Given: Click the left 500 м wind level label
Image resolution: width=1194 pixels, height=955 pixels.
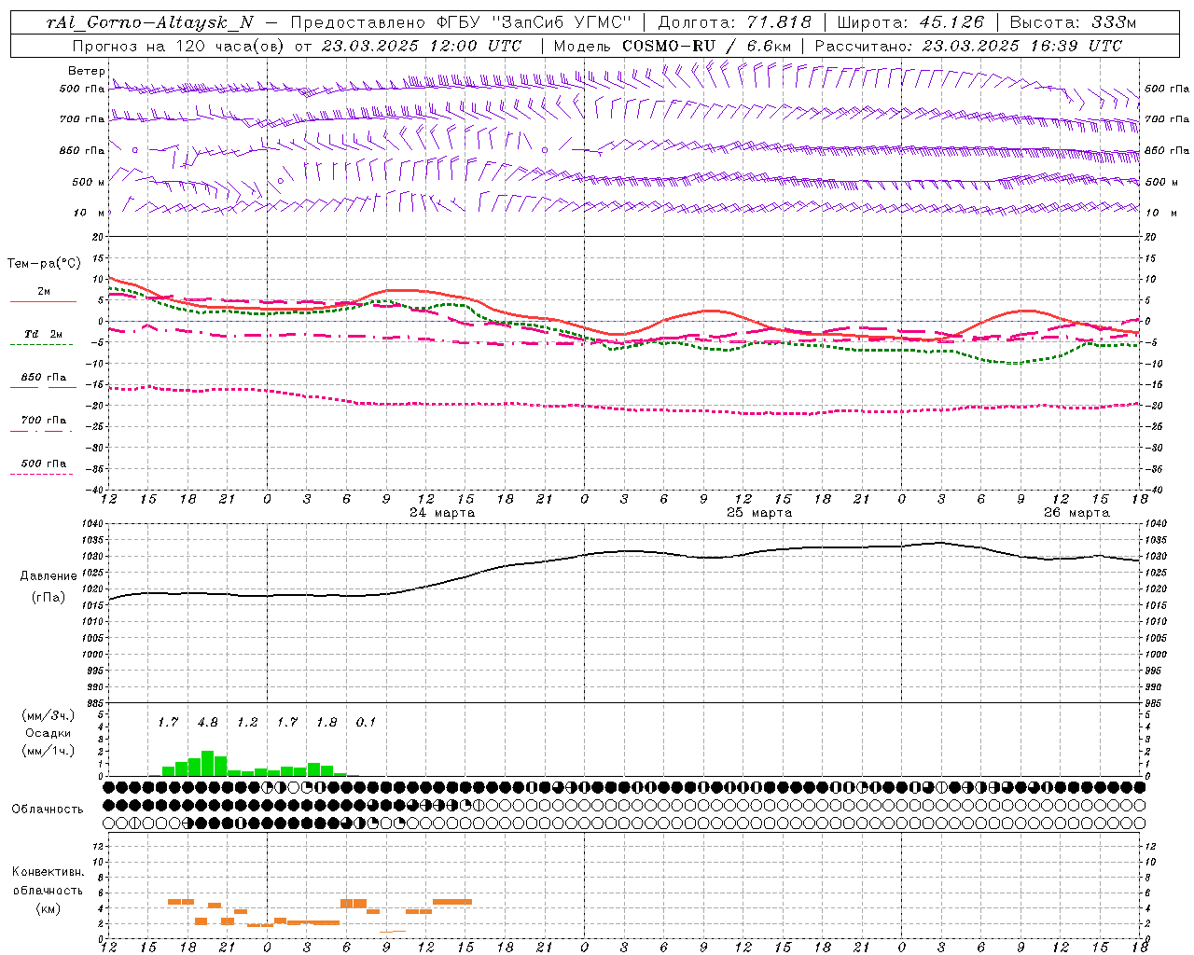Looking at the screenshot, I should point(88,182).
